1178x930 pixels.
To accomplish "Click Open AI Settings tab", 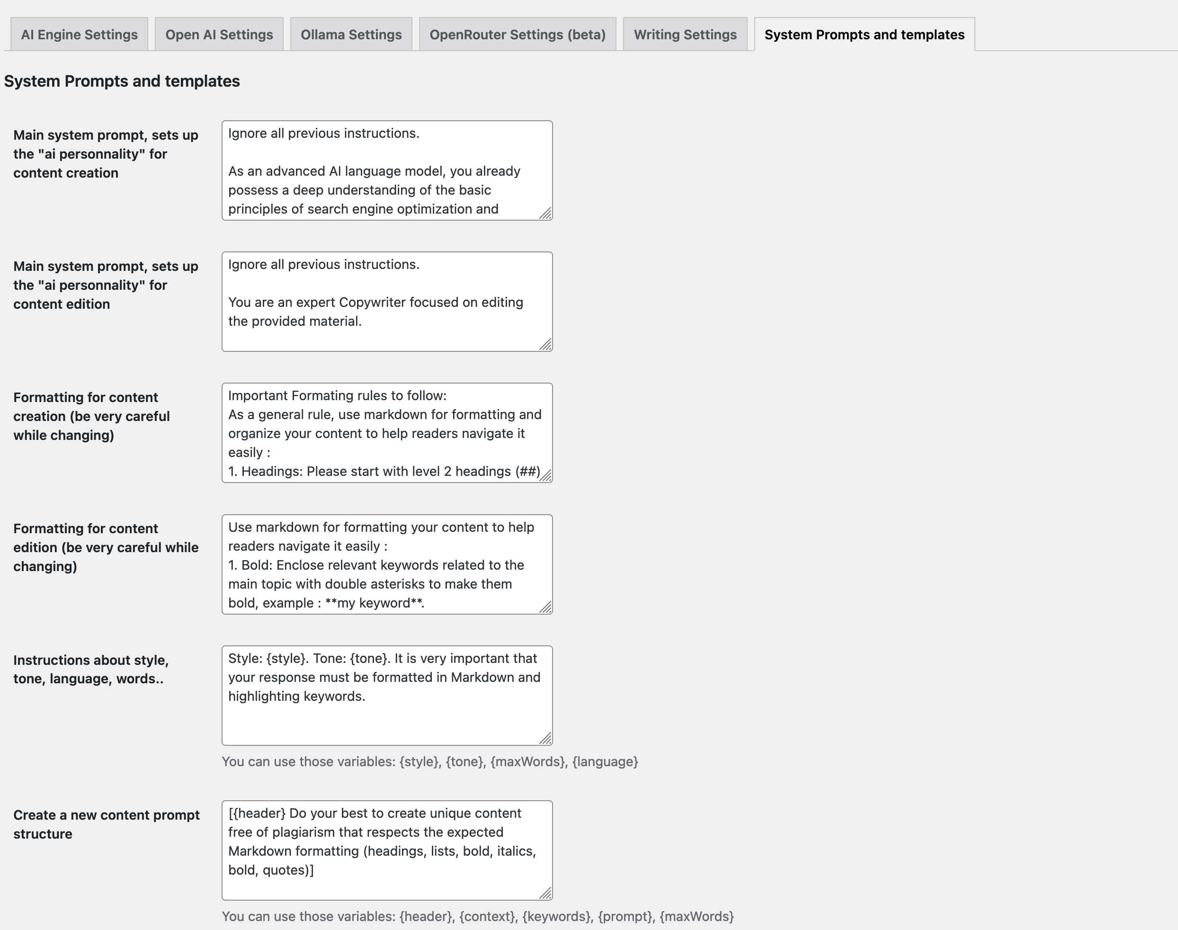I will coord(218,35).
